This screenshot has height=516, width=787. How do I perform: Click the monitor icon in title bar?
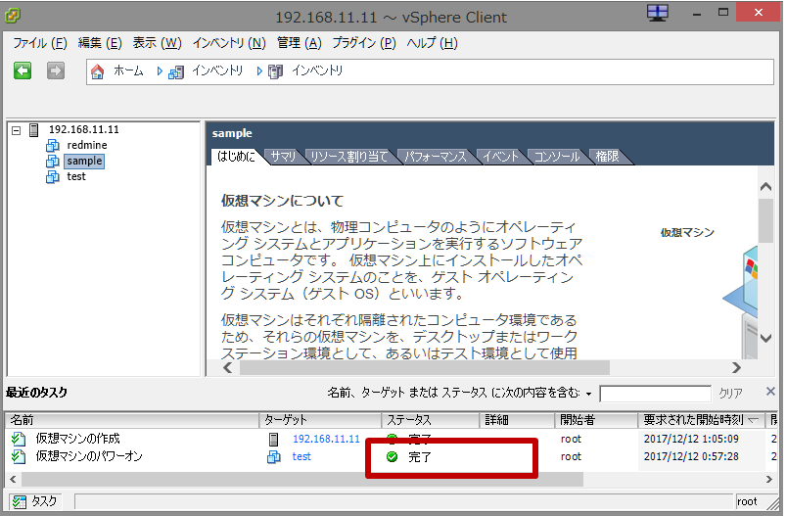tap(658, 13)
